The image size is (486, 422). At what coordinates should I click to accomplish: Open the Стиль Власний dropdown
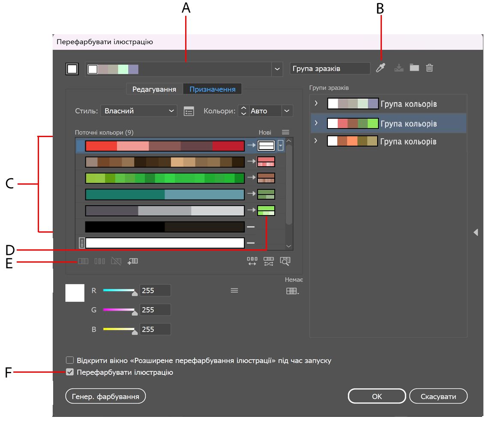click(x=138, y=111)
